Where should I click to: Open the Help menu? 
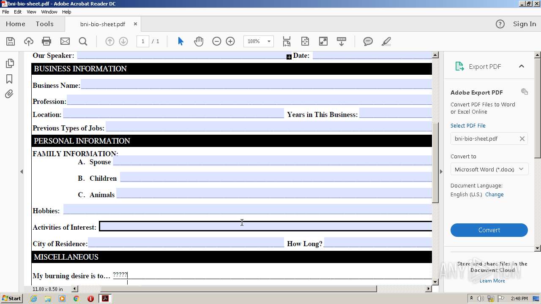67,12
